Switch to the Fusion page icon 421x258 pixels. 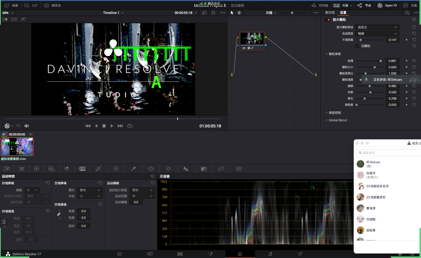(x=210, y=254)
